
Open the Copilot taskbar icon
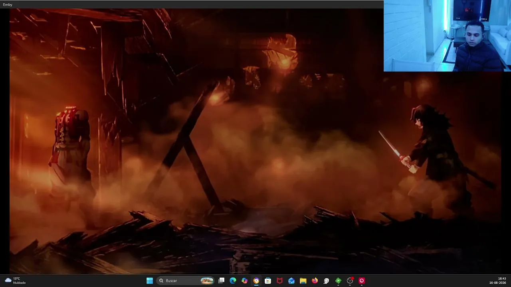tap(245, 281)
